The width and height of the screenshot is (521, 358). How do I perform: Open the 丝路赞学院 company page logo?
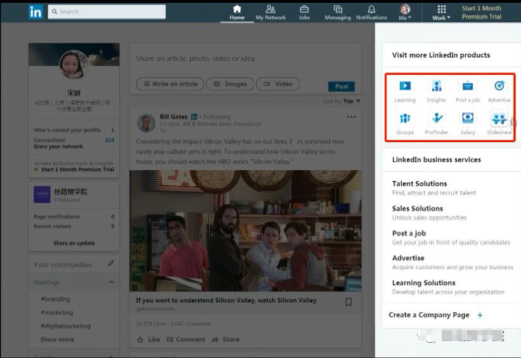pyautogui.click(x=42, y=194)
